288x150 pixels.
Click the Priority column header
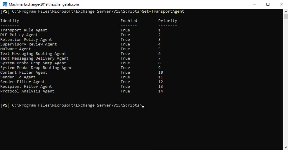click(x=167, y=21)
